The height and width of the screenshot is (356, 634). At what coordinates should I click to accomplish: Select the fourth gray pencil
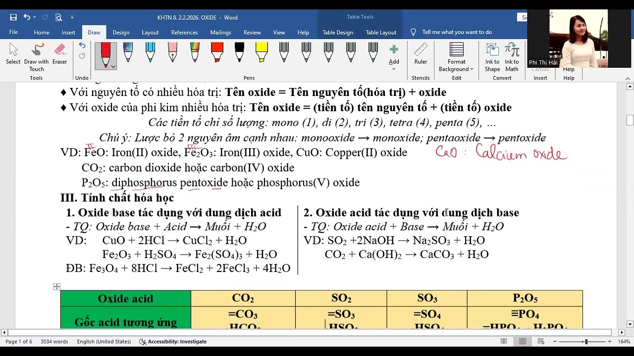[x=351, y=52]
